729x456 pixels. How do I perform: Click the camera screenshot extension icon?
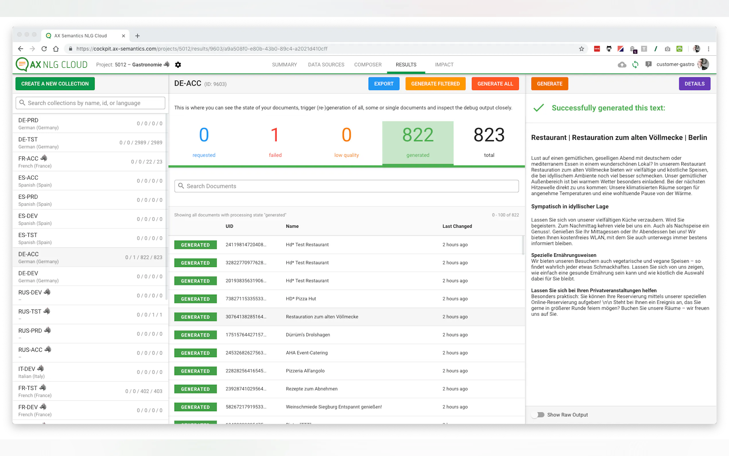tap(667, 49)
